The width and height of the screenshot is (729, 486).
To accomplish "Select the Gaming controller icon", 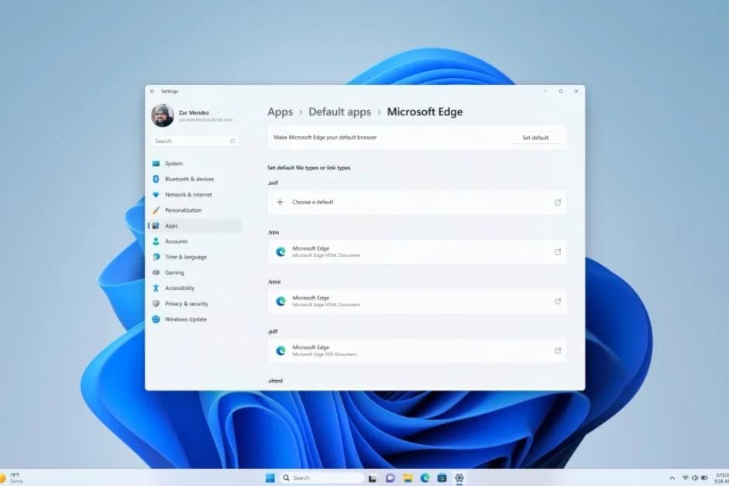I will coord(156,272).
